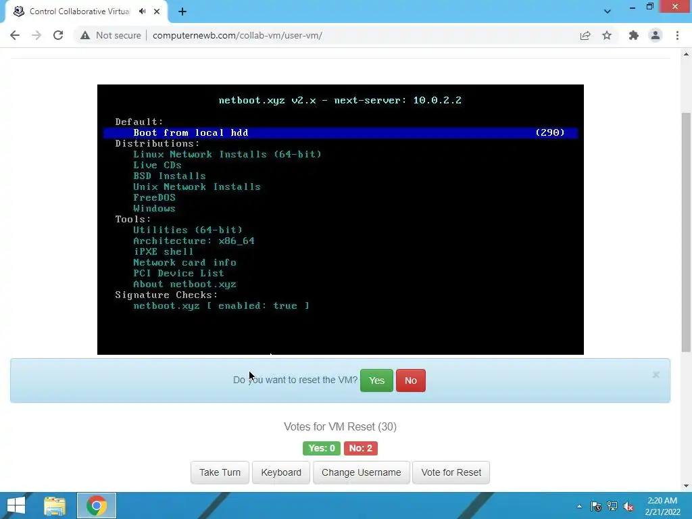Open File Explorer from the taskbar
The image size is (692, 519).
tap(55, 505)
